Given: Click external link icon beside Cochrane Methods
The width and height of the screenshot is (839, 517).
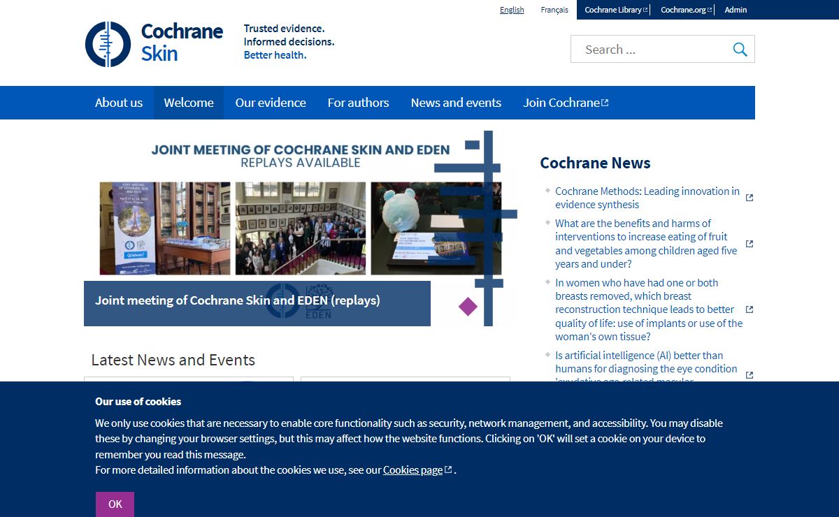Looking at the screenshot, I should pyautogui.click(x=750, y=198).
